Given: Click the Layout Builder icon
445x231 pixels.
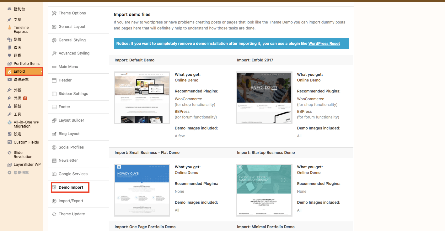Looking at the screenshot, I should click(x=54, y=120).
